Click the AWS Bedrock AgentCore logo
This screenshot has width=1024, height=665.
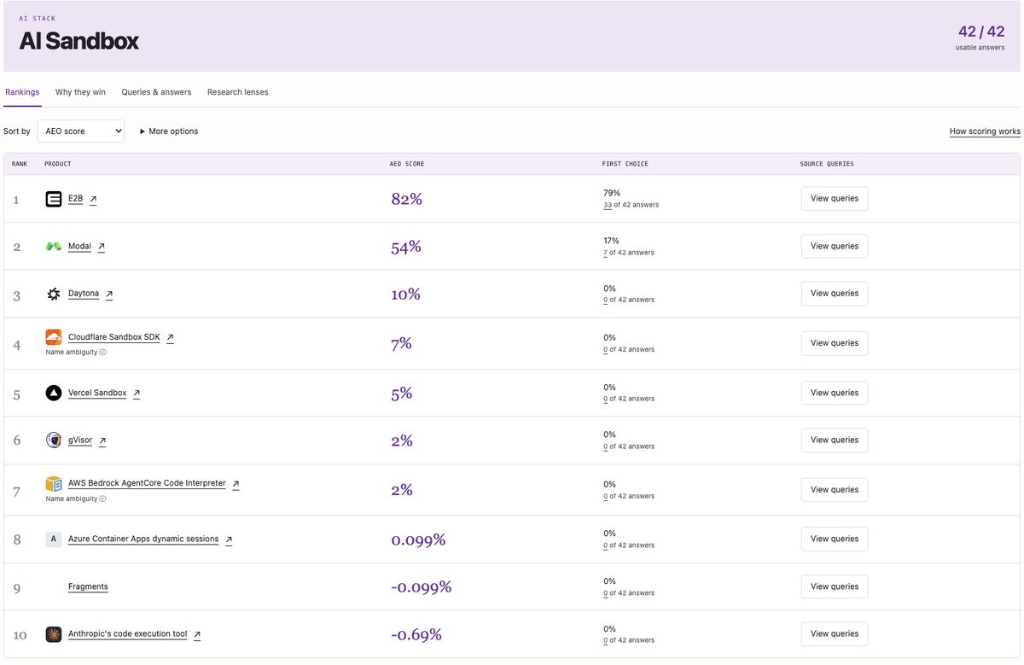[x=54, y=484]
